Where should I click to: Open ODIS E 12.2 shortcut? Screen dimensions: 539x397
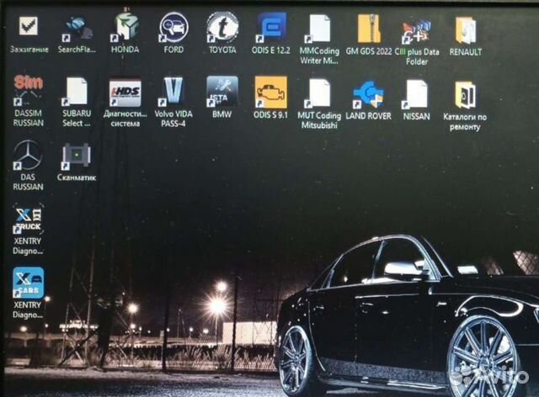tap(271, 28)
